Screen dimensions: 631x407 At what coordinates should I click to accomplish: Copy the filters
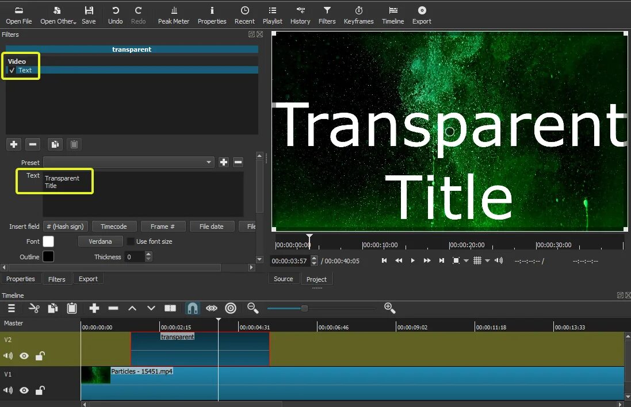[55, 144]
